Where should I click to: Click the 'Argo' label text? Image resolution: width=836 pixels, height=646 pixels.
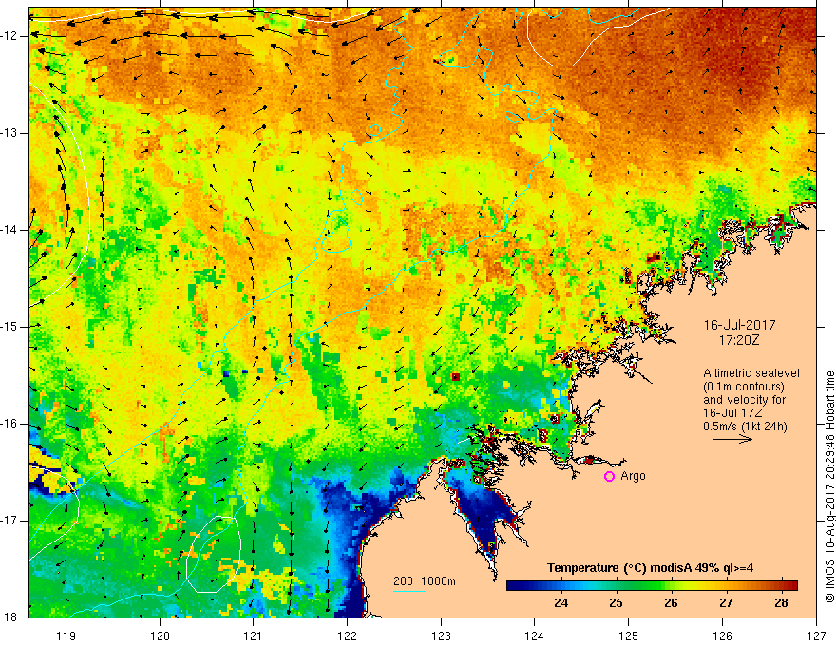[633, 476]
